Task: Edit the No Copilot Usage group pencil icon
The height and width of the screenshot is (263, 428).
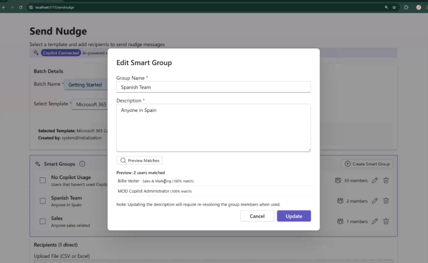Action: point(374,180)
